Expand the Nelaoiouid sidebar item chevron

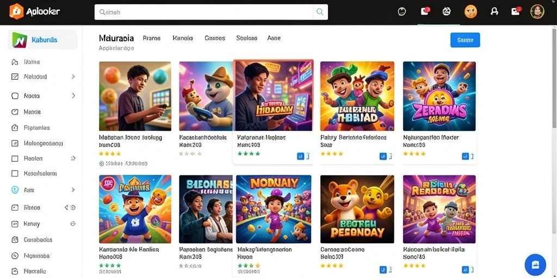(73, 77)
